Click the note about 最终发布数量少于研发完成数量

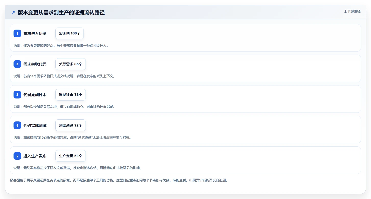coord(78,168)
